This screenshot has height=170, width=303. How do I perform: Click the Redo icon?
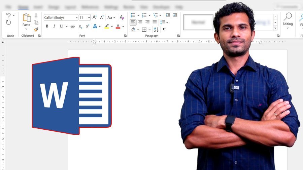point(8,23)
